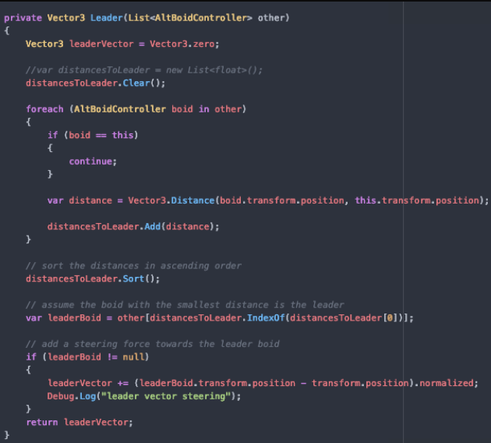Click the 'return leaderVector;' statement

point(79,422)
